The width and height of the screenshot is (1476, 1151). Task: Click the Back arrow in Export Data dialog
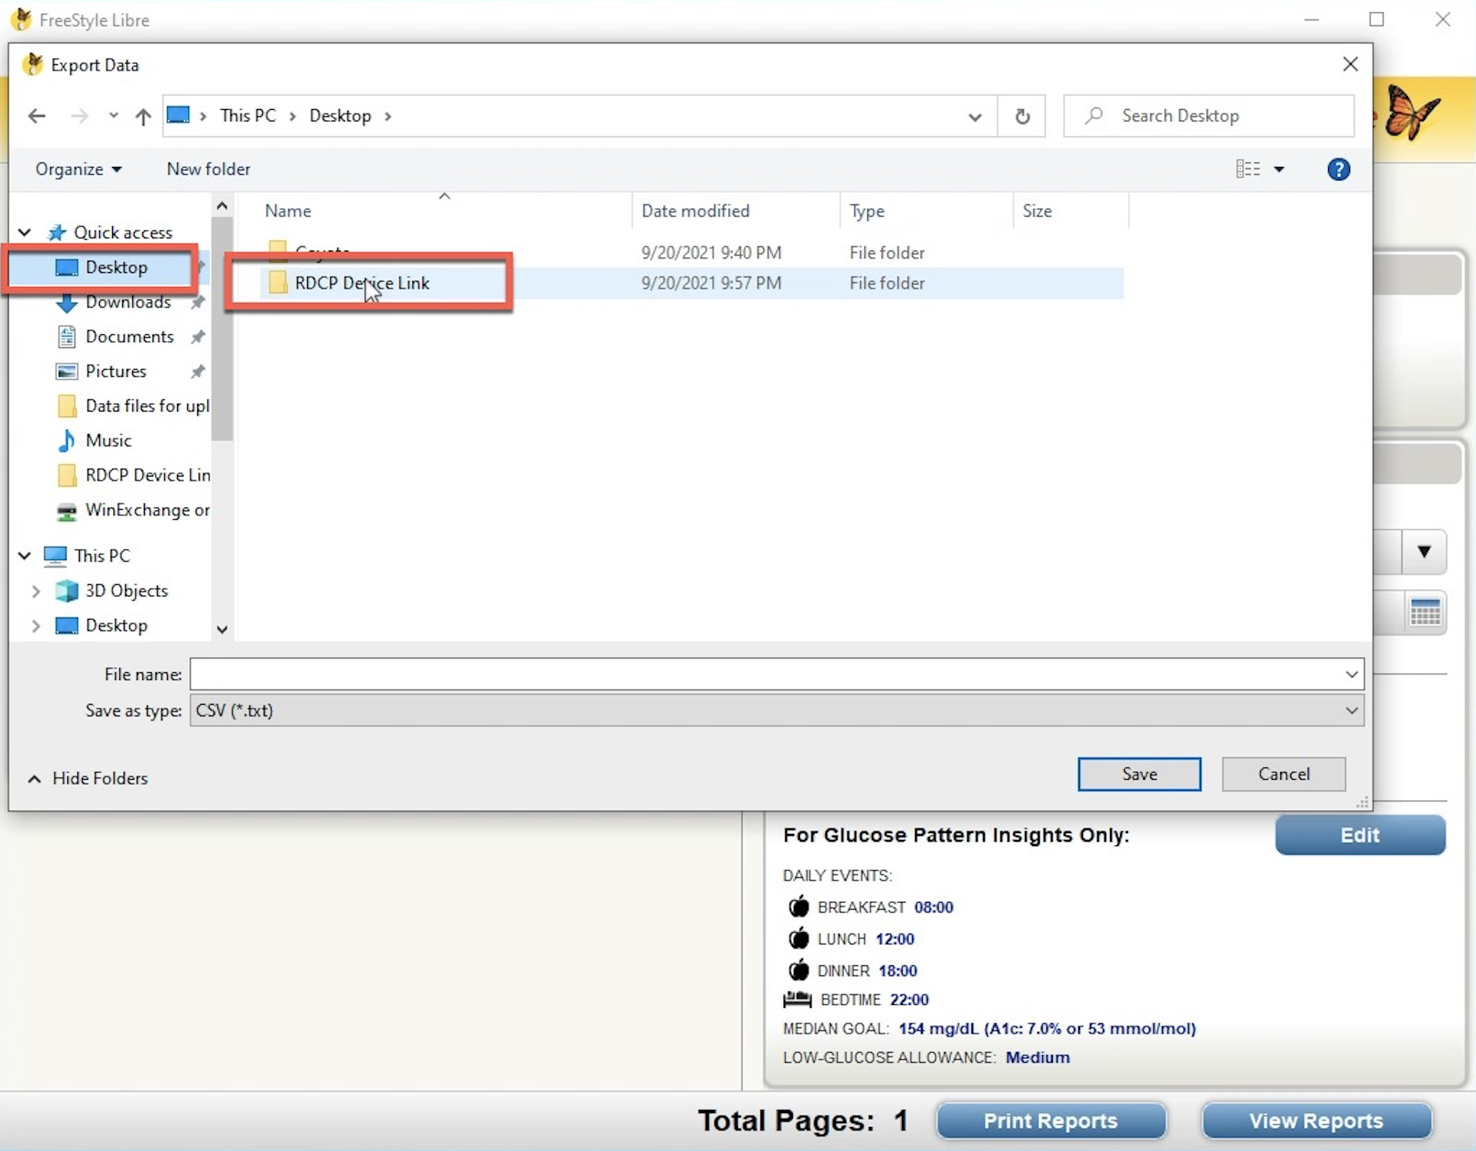[36, 116]
